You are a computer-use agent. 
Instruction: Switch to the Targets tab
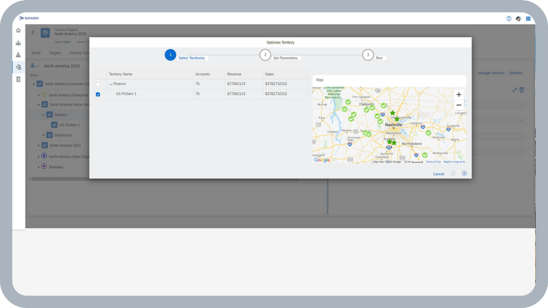[x=55, y=53]
